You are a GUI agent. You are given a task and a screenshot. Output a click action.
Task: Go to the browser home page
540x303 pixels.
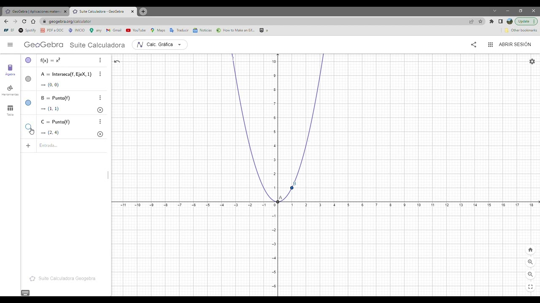(33, 21)
